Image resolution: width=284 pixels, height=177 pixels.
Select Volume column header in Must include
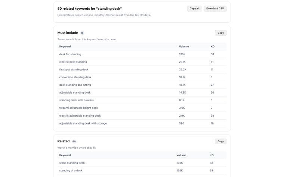pyautogui.click(x=184, y=47)
